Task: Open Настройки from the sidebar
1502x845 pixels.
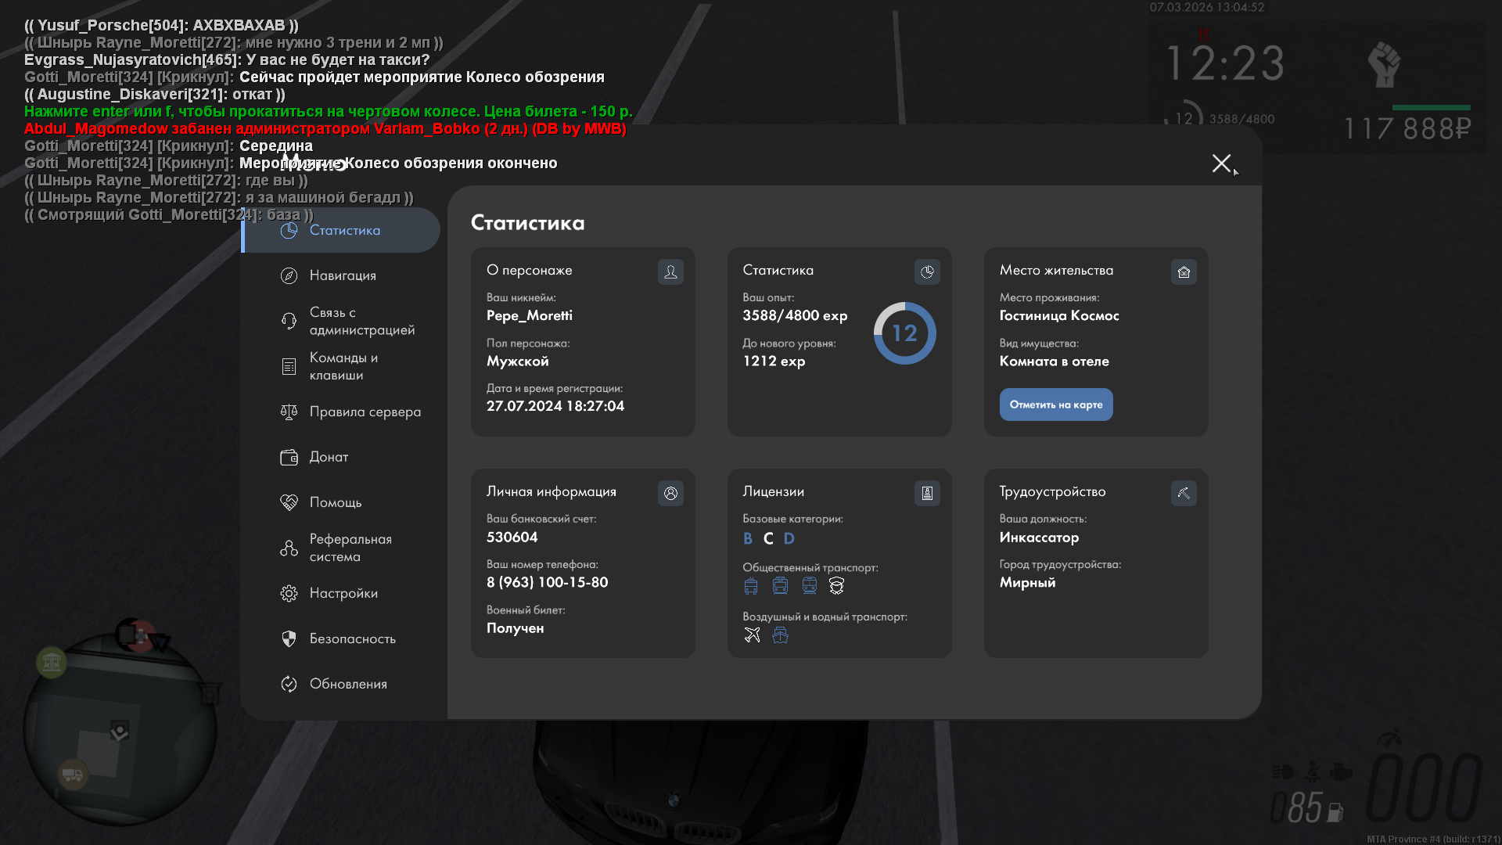Action: [x=343, y=593]
